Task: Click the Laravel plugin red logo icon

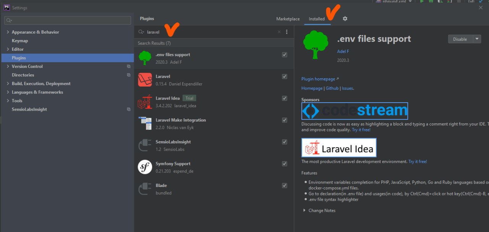Action: click(145, 80)
